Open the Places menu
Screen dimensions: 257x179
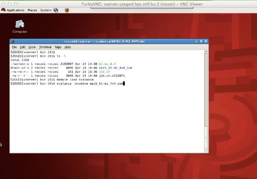[32, 10]
